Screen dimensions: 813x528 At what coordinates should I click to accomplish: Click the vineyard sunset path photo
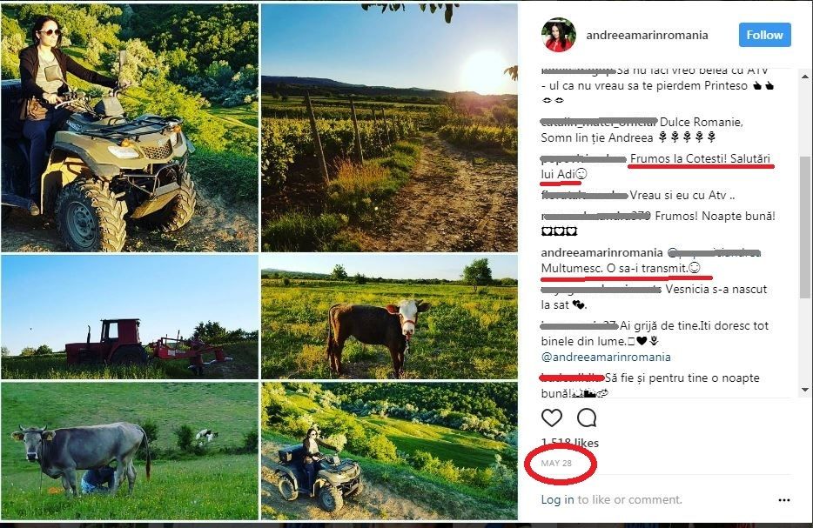tap(389, 128)
